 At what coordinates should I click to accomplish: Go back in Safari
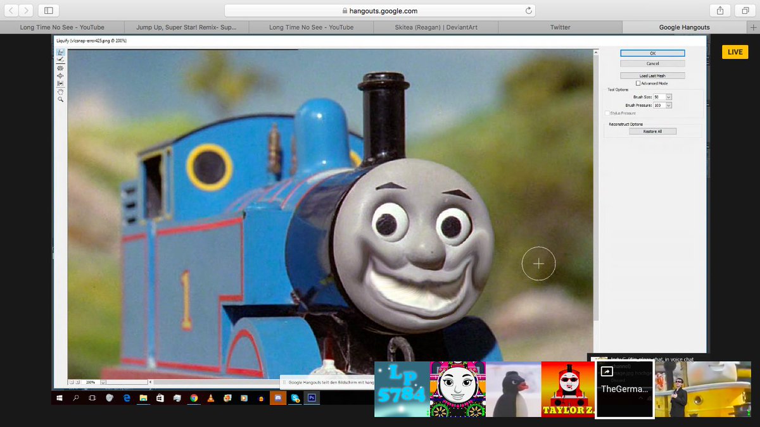tap(12, 10)
